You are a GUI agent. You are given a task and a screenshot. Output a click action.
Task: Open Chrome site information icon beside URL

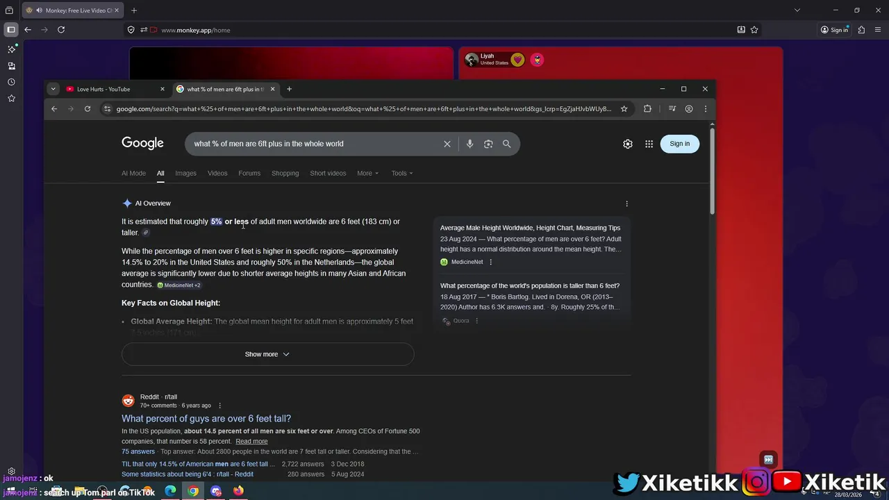(107, 108)
